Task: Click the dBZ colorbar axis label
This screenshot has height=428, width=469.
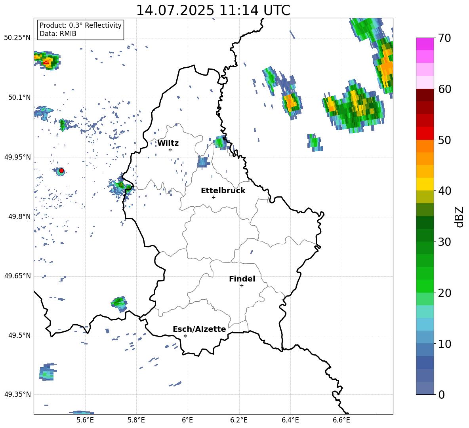Action: [x=459, y=217]
